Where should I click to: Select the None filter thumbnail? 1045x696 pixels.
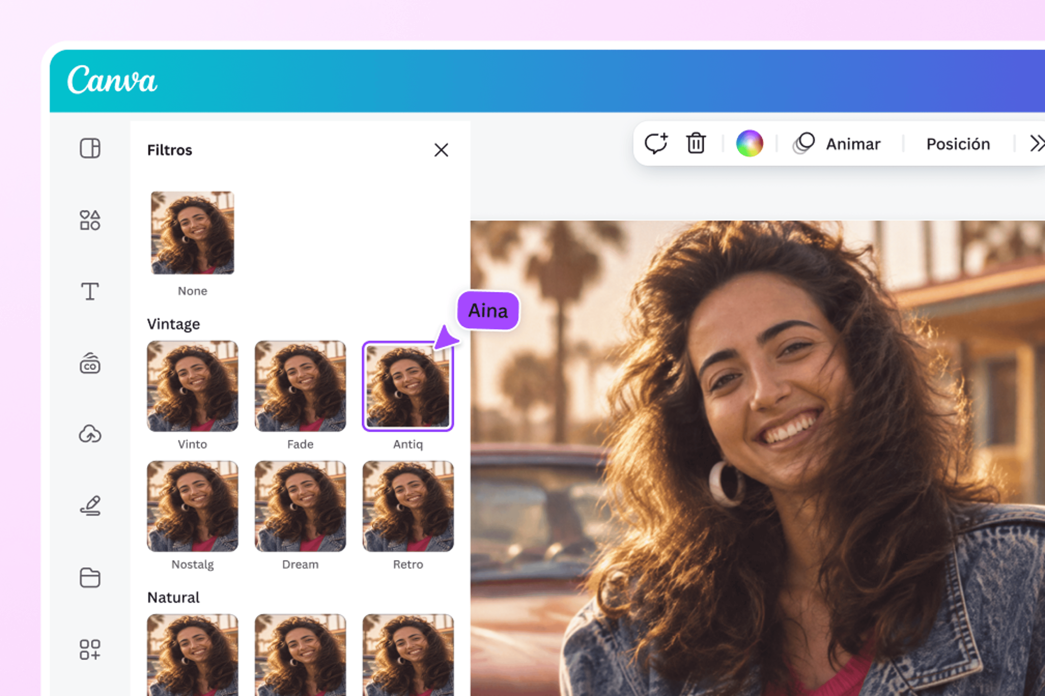point(192,233)
